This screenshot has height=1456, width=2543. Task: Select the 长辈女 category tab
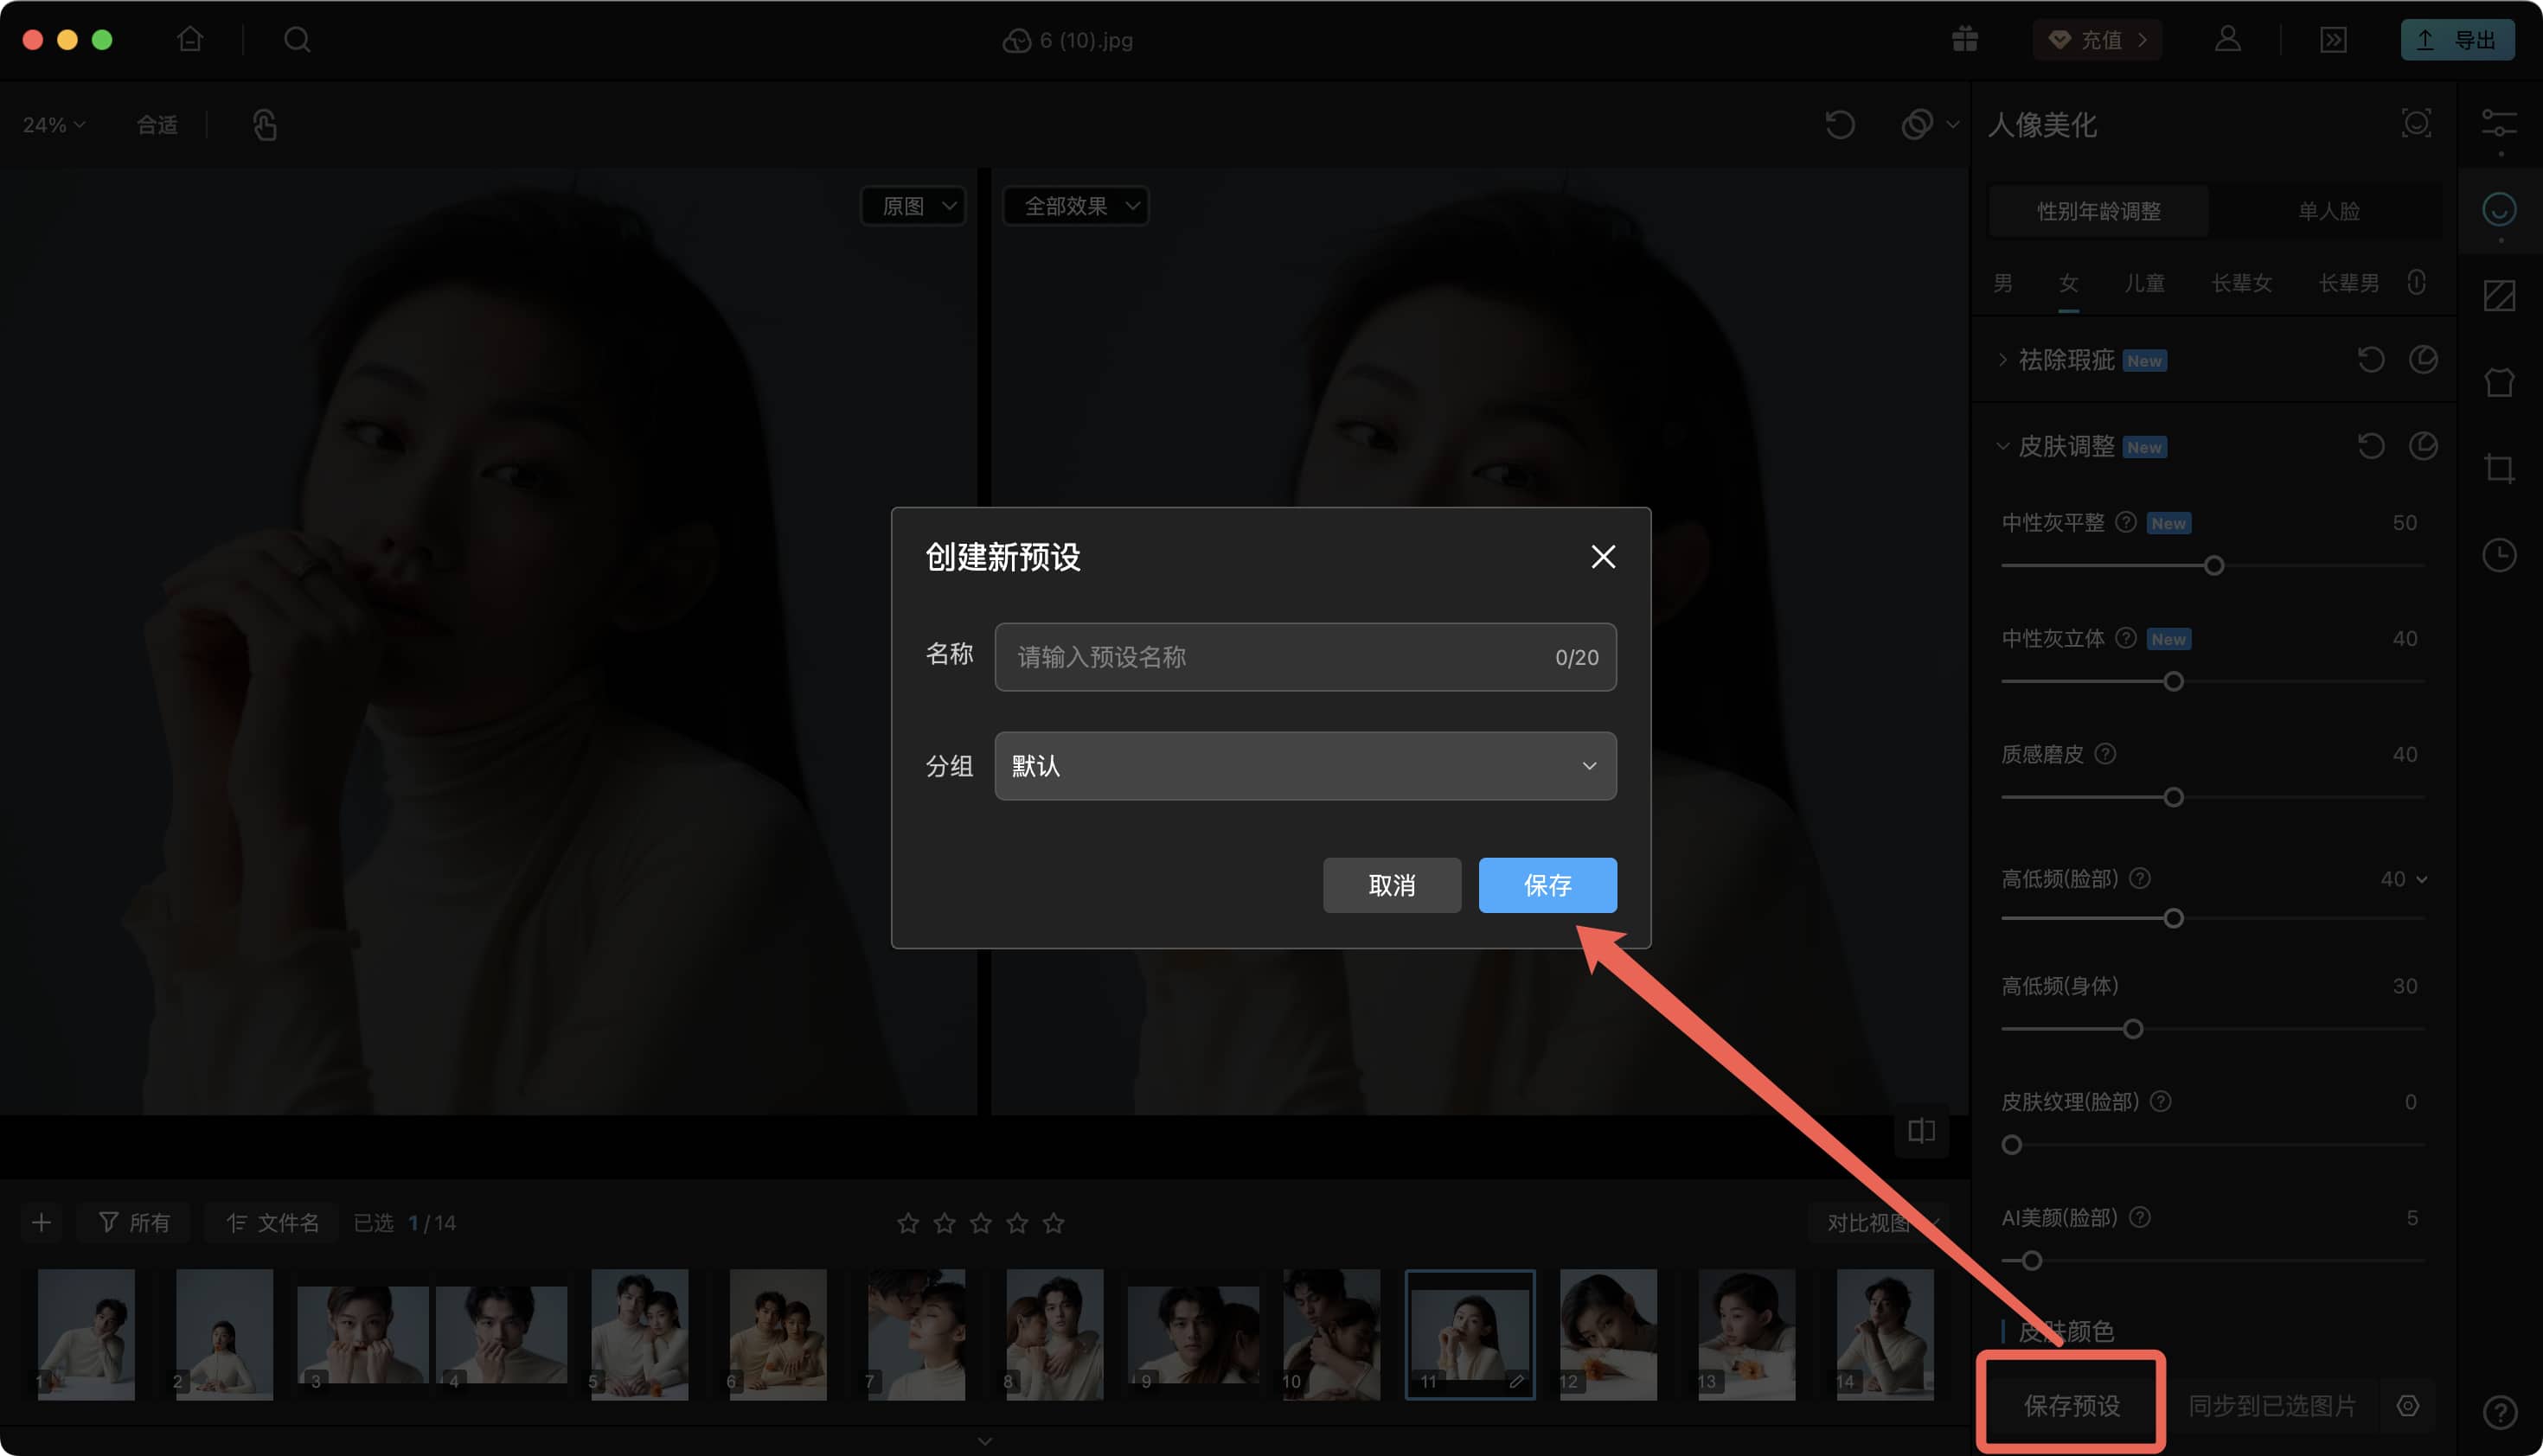[2241, 283]
